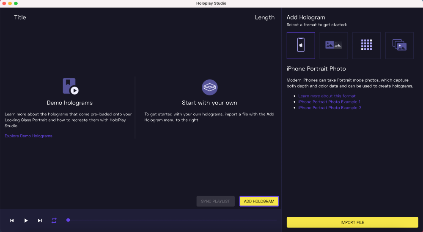Pick the light field photoset format icon
This screenshot has width=423, height=232.
pos(399,45)
